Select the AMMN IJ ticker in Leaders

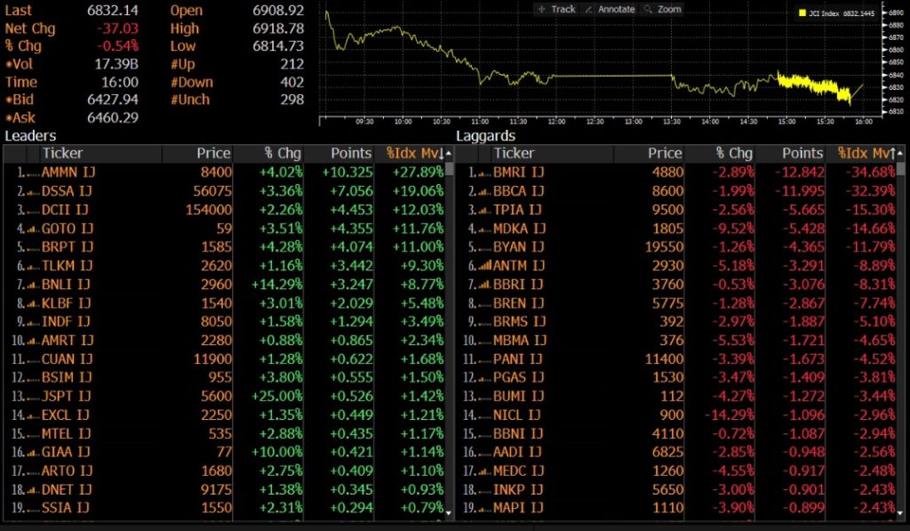68,173
